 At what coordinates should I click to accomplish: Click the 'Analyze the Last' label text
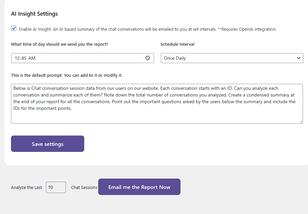click(x=26, y=188)
